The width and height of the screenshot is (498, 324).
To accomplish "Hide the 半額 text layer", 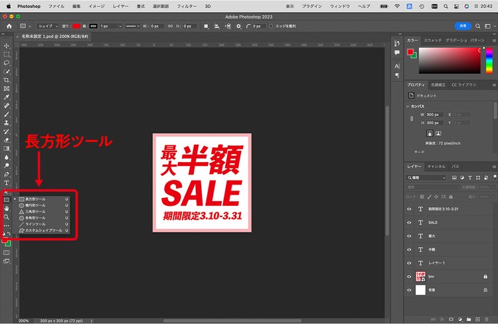I will click(x=409, y=250).
